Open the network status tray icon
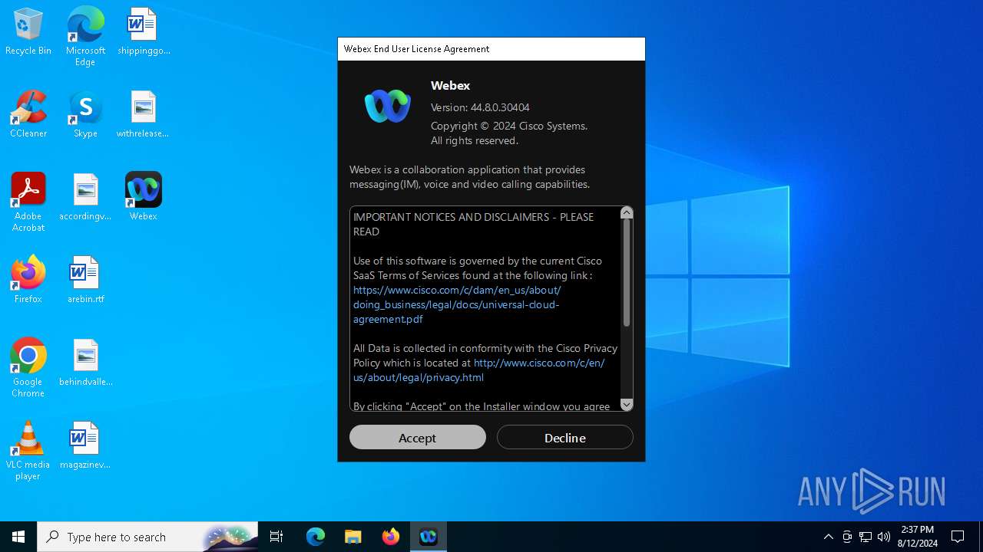This screenshot has height=552, width=983. (866, 537)
